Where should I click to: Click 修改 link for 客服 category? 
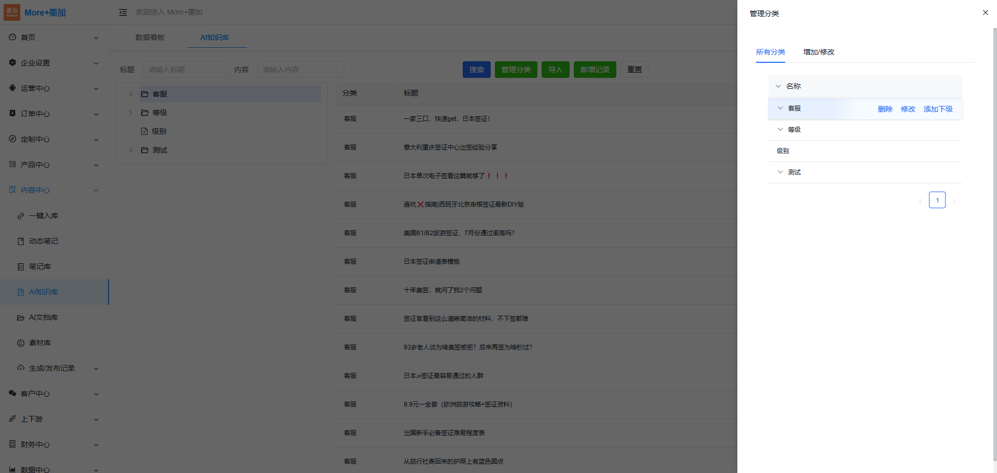[908, 109]
